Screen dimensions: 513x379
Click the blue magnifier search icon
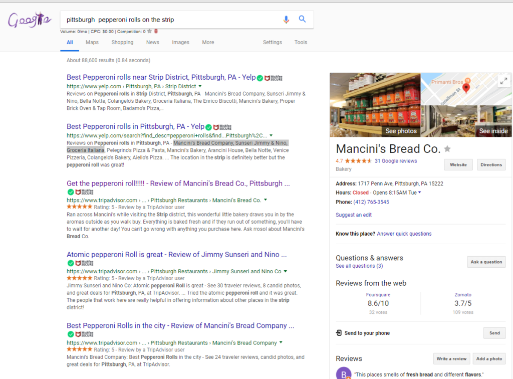pos(302,19)
